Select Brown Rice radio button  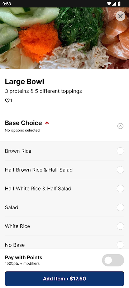(120, 151)
